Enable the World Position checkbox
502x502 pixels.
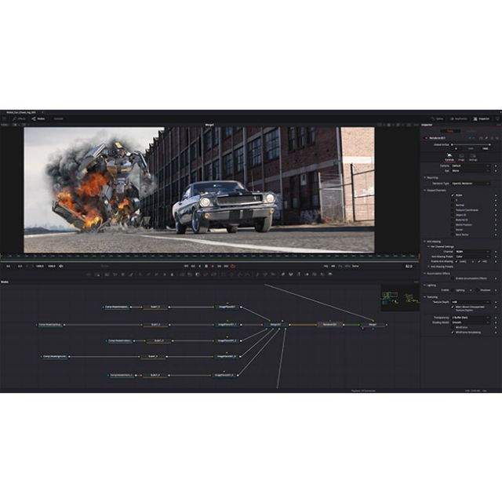pyautogui.click(x=453, y=225)
